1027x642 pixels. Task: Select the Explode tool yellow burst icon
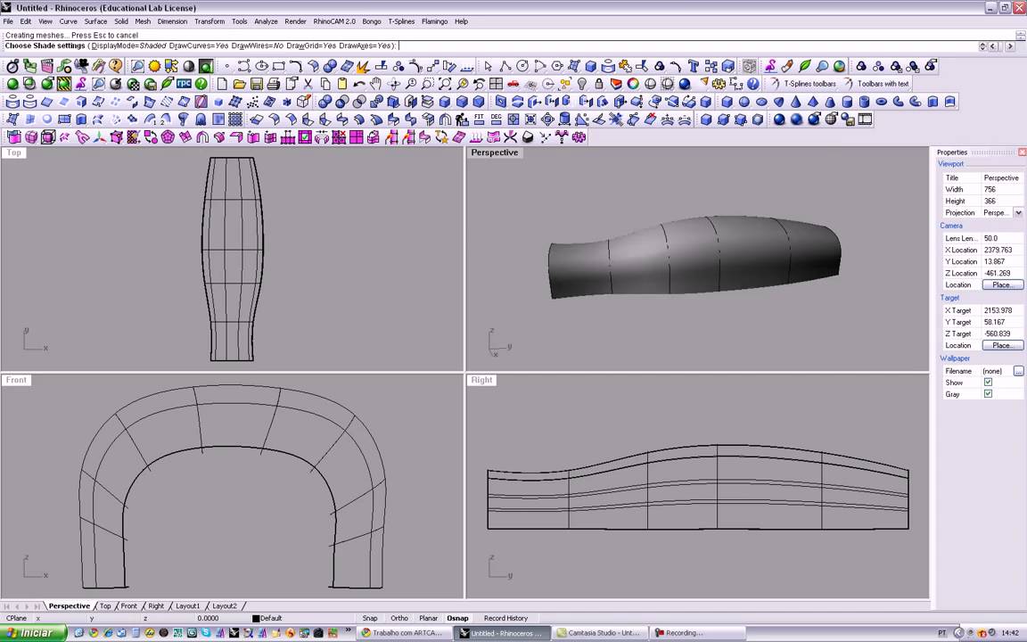click(362, 66)
